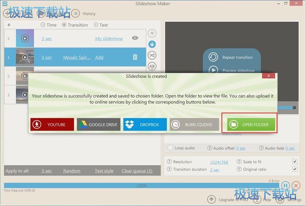The image size is (305, 206).
Task: Toggle the Scale to fit checkbox
Action: [x=295, y=161]
